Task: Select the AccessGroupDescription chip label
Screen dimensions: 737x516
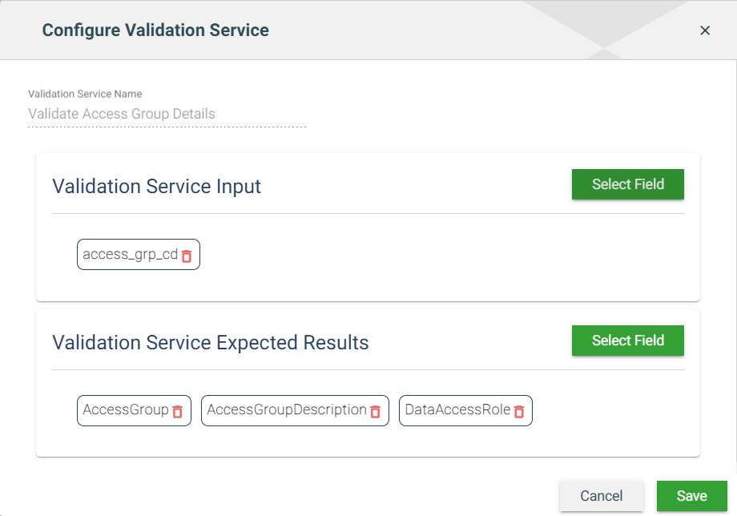Action: pos(286,410)
